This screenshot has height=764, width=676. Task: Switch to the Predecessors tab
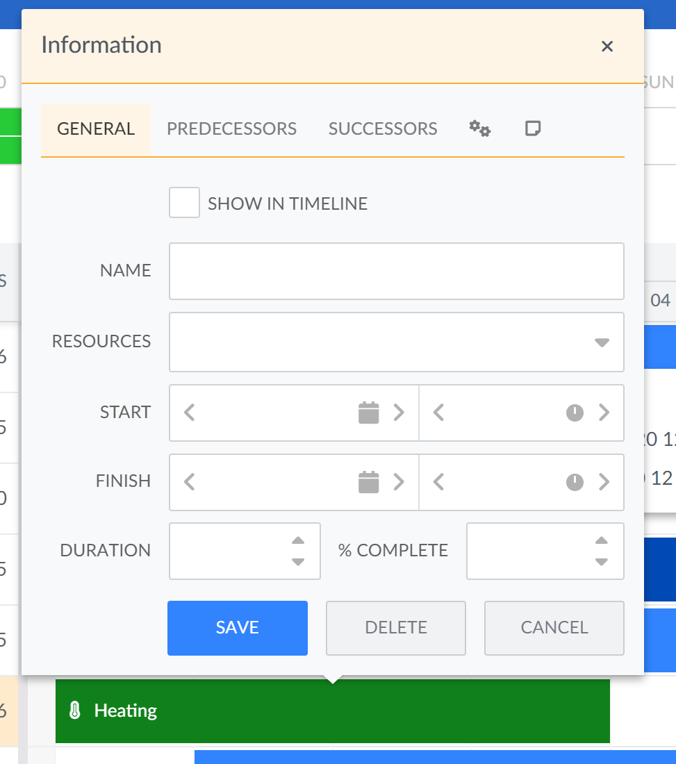click(231, 129)
